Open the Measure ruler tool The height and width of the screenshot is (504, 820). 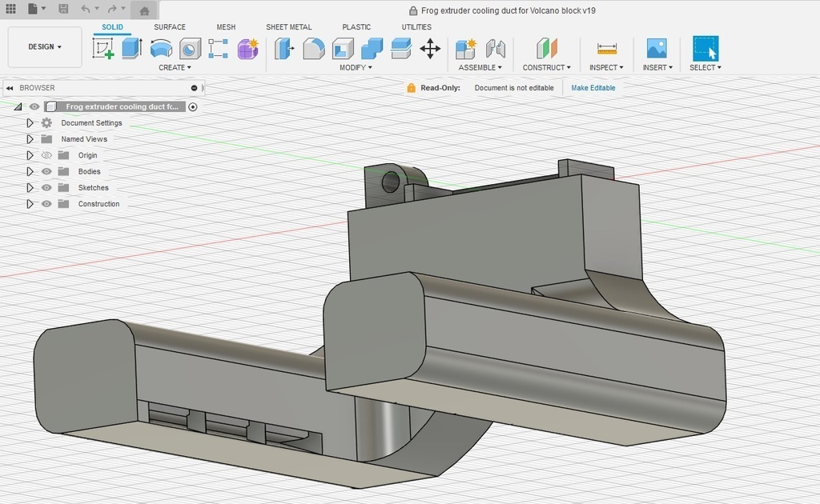coord(607,49)
